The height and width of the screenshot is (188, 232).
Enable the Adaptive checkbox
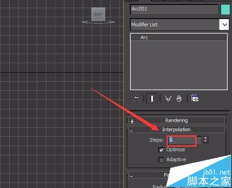(161, 160)
